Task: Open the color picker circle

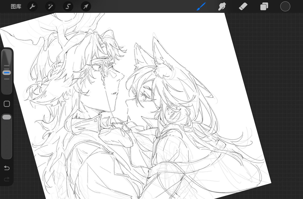Action: click(285, 7)
